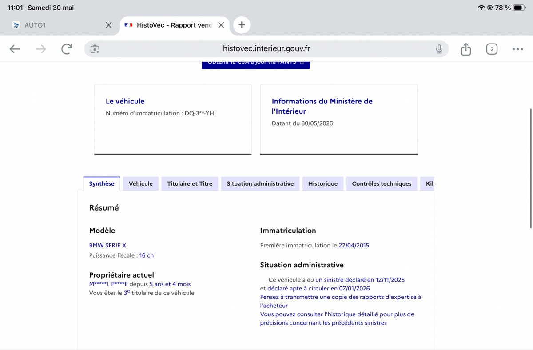Click the browser forward arrow
The width and height of the screenshot is (533, 350).
pos(40,49)
